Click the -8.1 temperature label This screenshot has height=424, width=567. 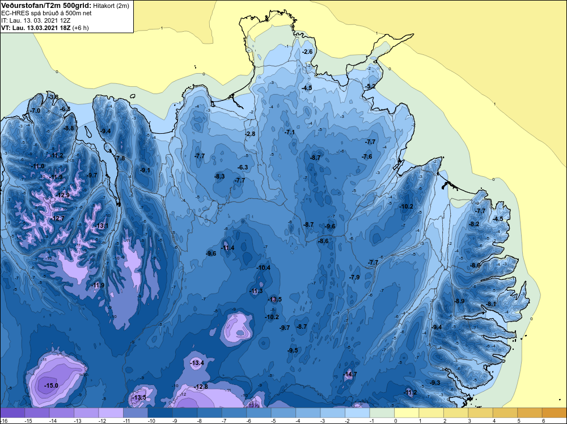(491, 304)
